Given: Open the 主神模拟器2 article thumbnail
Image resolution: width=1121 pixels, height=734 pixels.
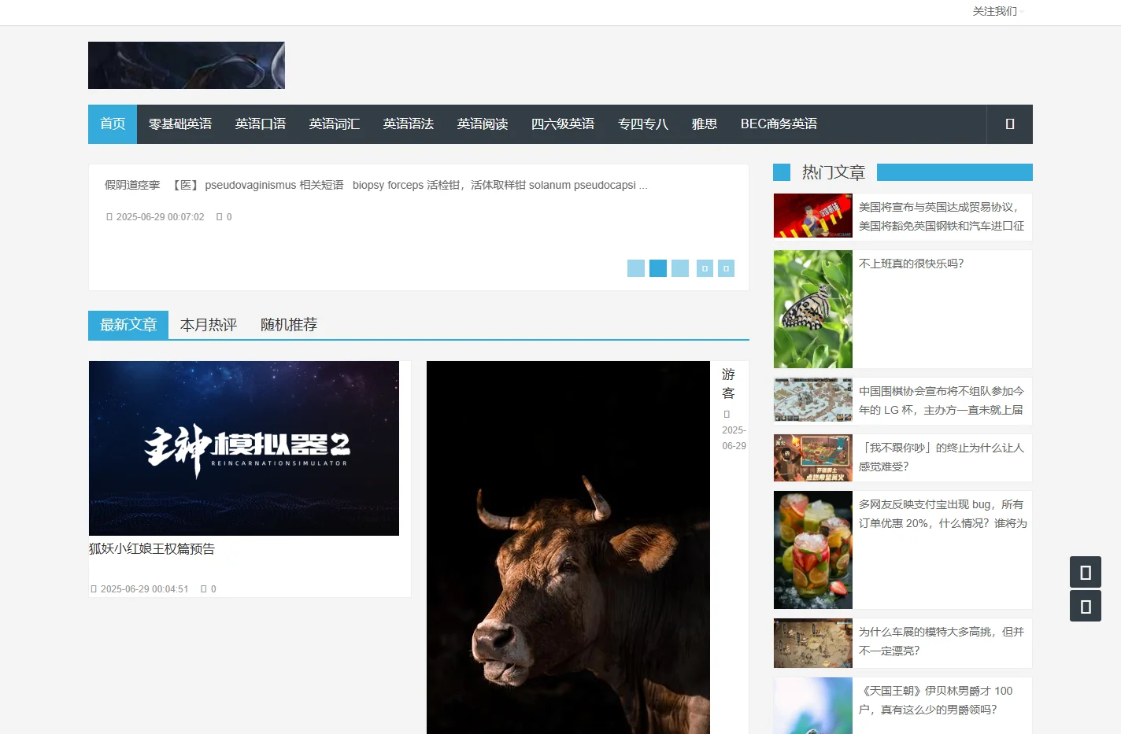Looking at the screenshot, I should [244, 448].
